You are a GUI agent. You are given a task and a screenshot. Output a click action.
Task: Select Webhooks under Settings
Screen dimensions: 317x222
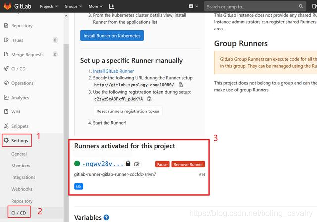tap(22, 189)
